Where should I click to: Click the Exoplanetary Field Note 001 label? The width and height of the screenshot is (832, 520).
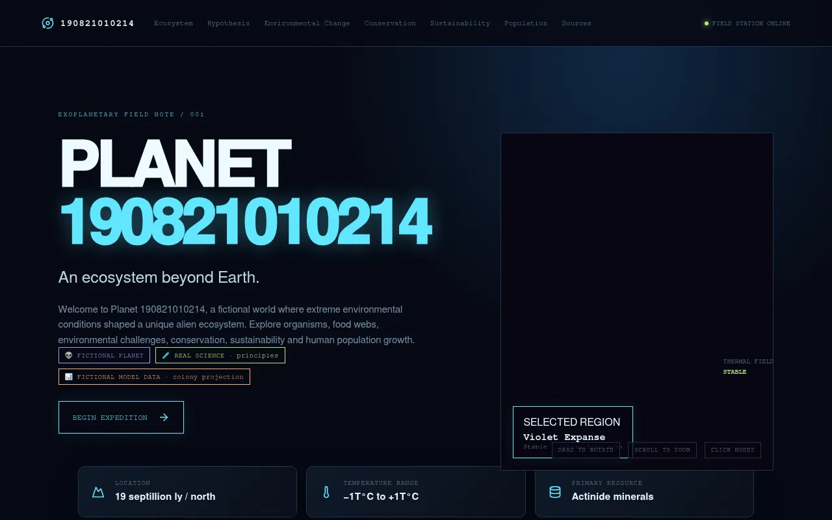click(x=131, y=114)
